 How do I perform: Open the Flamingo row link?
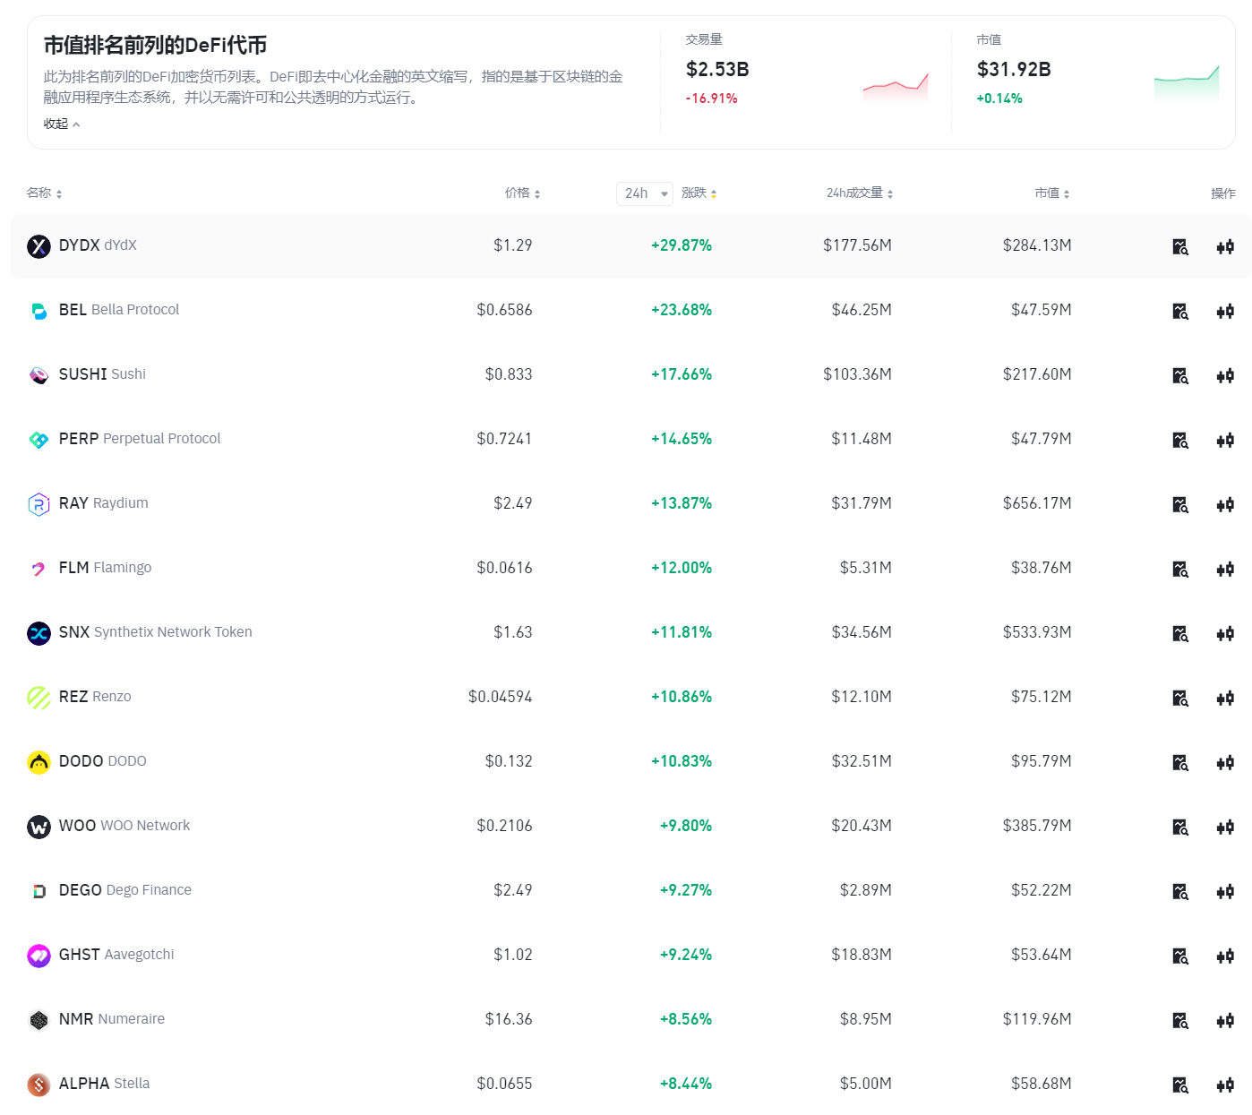click(105, 568)
